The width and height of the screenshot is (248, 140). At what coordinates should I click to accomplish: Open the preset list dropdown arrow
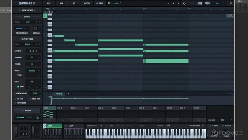[168, 3]
